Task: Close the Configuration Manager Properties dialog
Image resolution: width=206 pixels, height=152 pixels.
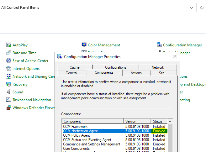Action: tap(175, 57)
